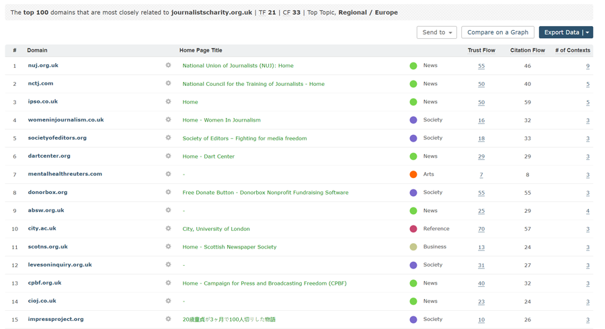The image size is (605, 329).
Task: Click contexts count 9 for nuj.org.uk
Action: point(588,66)
